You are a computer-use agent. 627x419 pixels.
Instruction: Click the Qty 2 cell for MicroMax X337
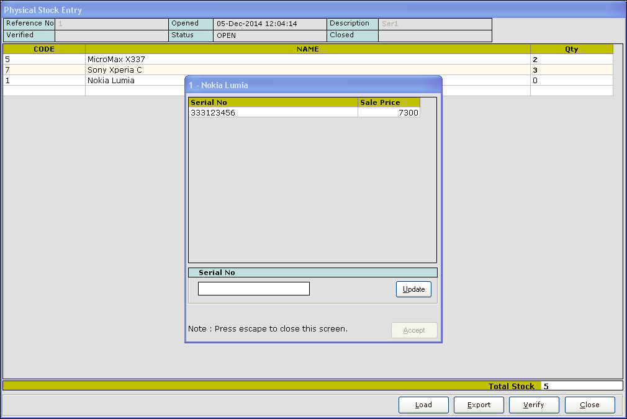pos(571,59)
